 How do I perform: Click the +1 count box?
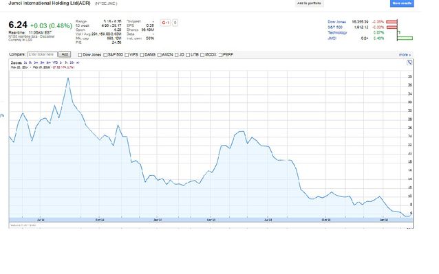175,23
